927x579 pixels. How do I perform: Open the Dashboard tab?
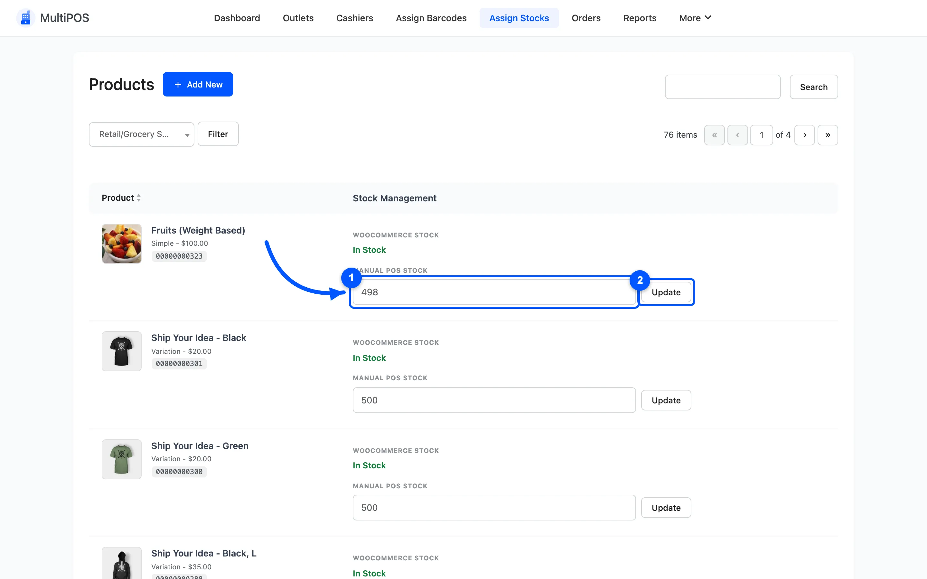pyautogui.click(x=237, y=18)
